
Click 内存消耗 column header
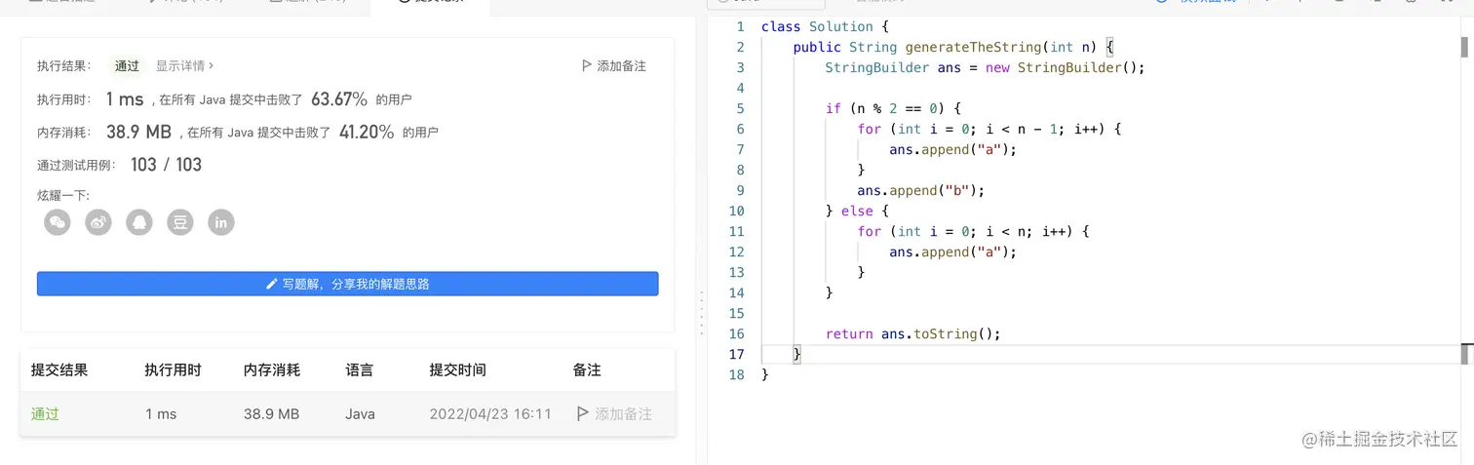[272, 370]
